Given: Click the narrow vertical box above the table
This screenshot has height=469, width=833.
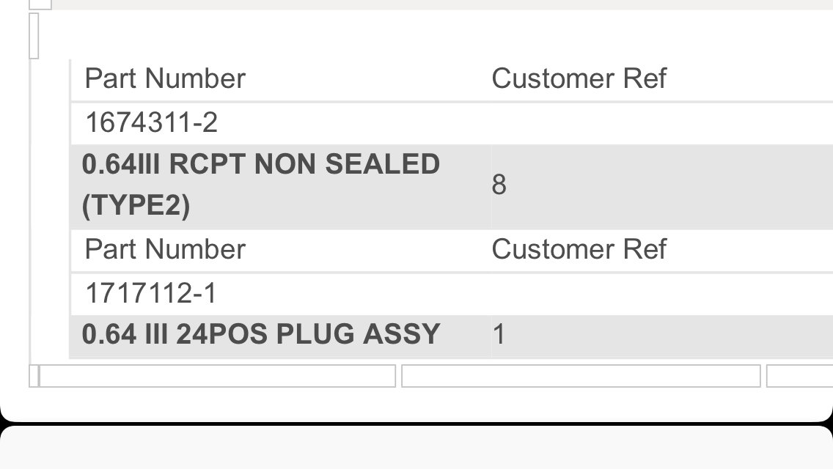Looking at the screenshot, I should click(x=34, y=36).
